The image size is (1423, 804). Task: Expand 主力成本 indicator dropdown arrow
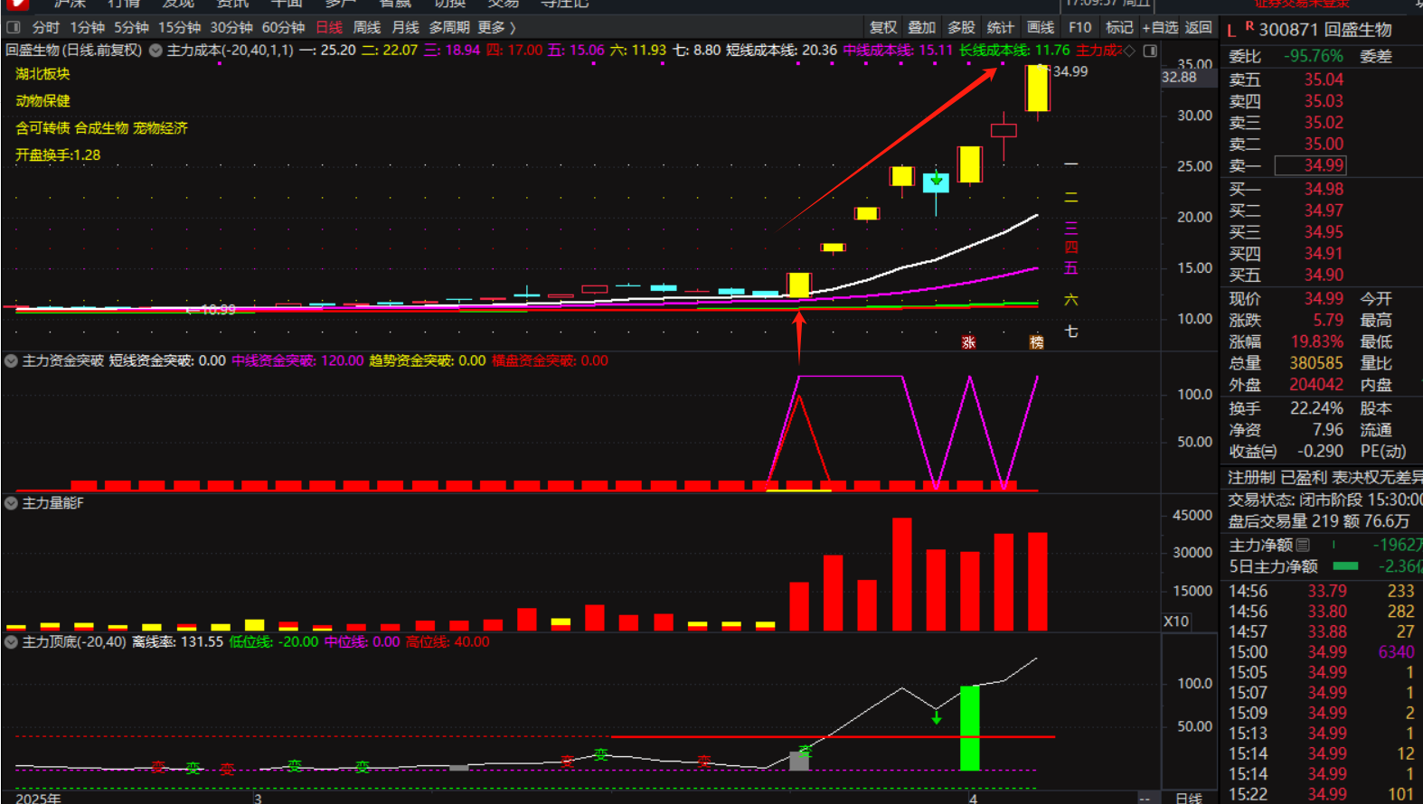[155, 51]
